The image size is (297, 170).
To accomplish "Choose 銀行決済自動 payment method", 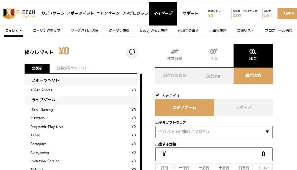I will click(x=174, y=76).
